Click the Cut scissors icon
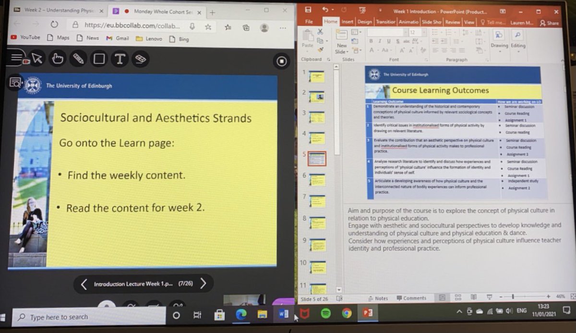This screenshot has width=576, height=333. point(321,33)
